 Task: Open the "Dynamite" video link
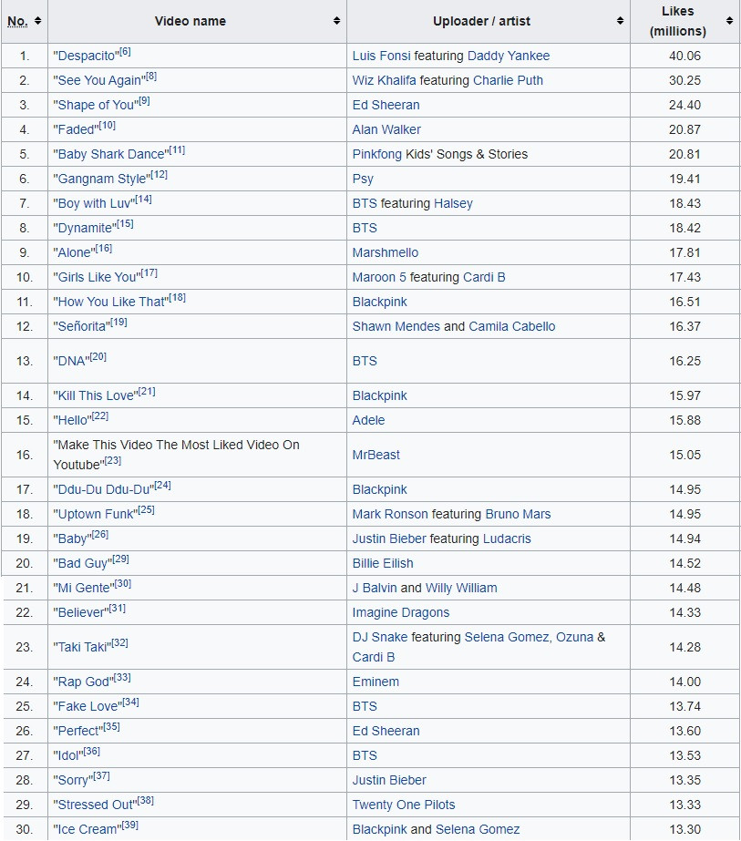(85, 229)
